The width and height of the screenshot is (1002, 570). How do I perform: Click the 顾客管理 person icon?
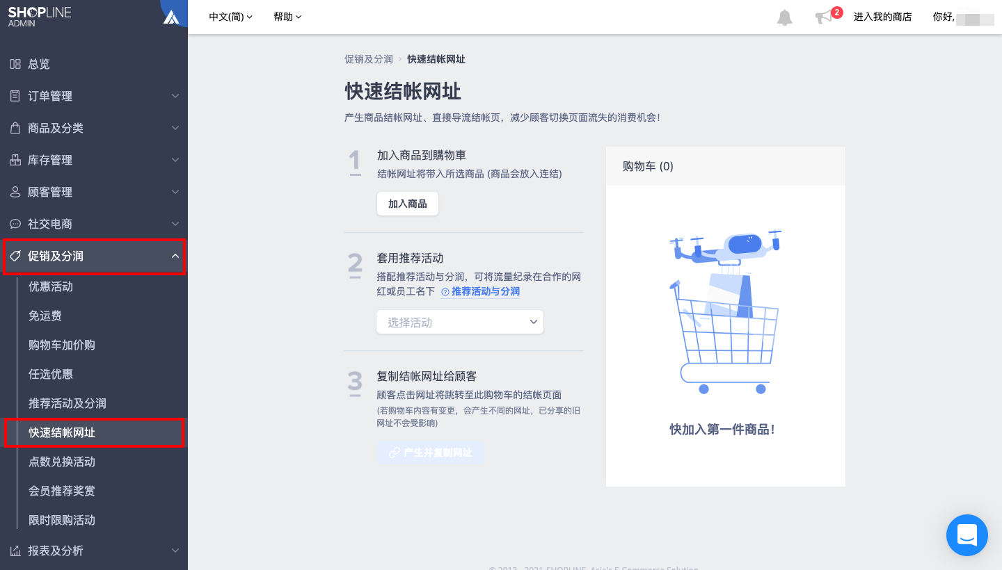pyautogui.click(x=15, y=192)
